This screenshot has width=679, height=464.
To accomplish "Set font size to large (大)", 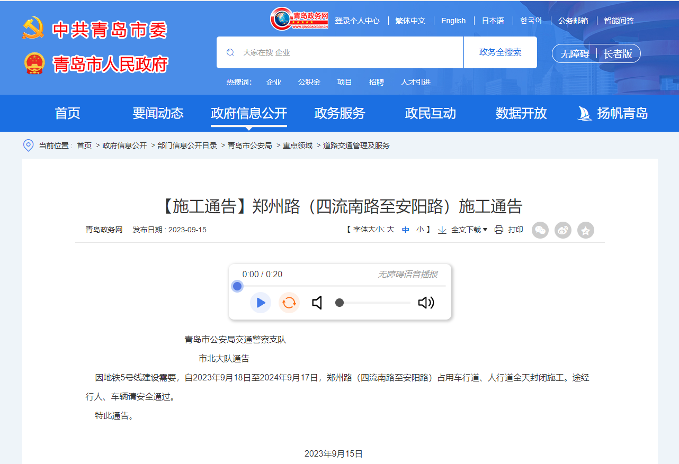I will coord(390,230).
